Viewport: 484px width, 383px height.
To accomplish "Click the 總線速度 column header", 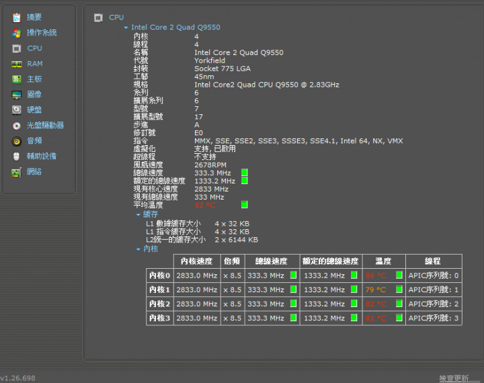I will tap(272, 261).
